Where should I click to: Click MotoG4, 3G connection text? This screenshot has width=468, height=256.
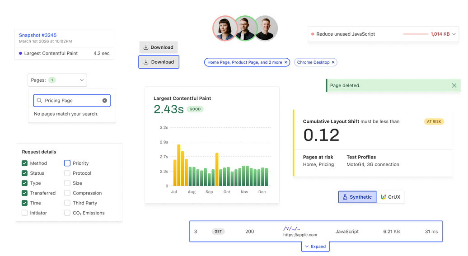(x=373, y=164)
